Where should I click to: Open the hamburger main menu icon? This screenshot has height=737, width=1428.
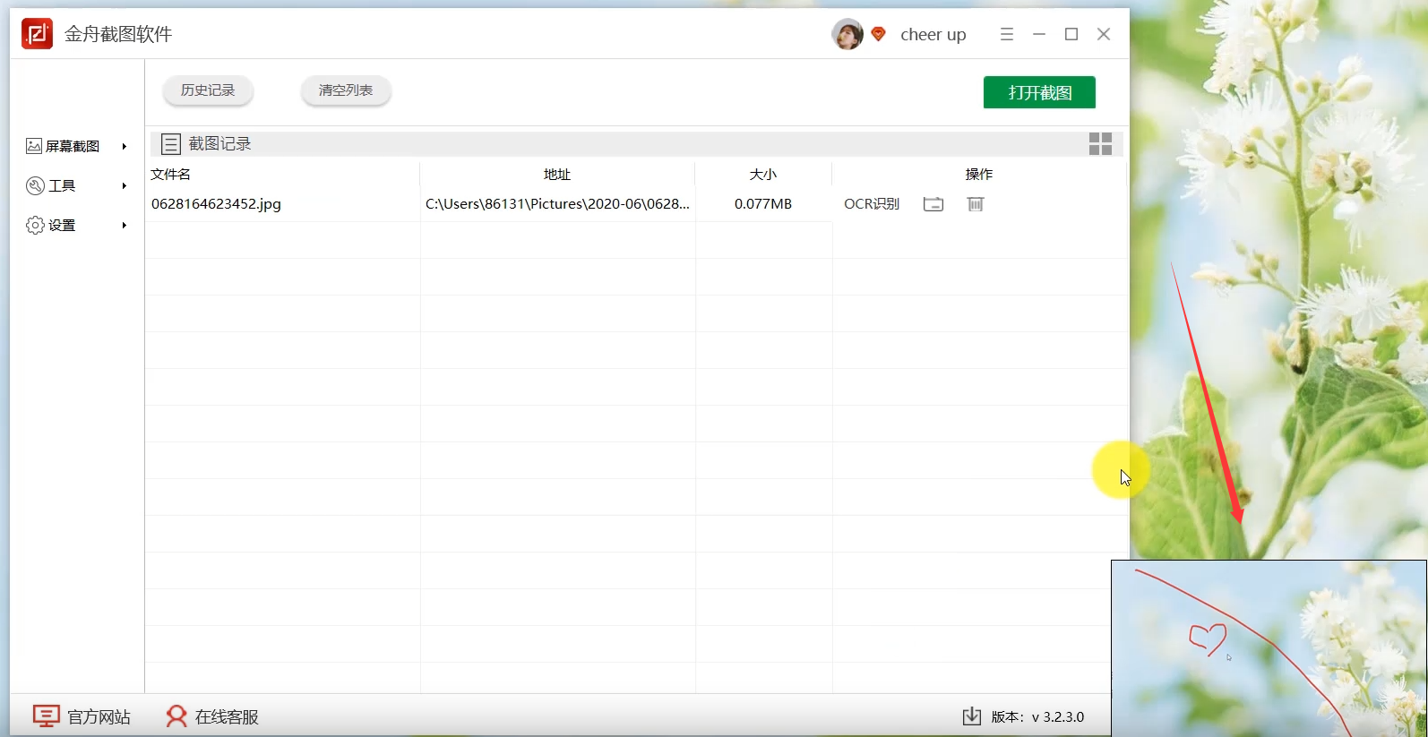(1007, 34)
